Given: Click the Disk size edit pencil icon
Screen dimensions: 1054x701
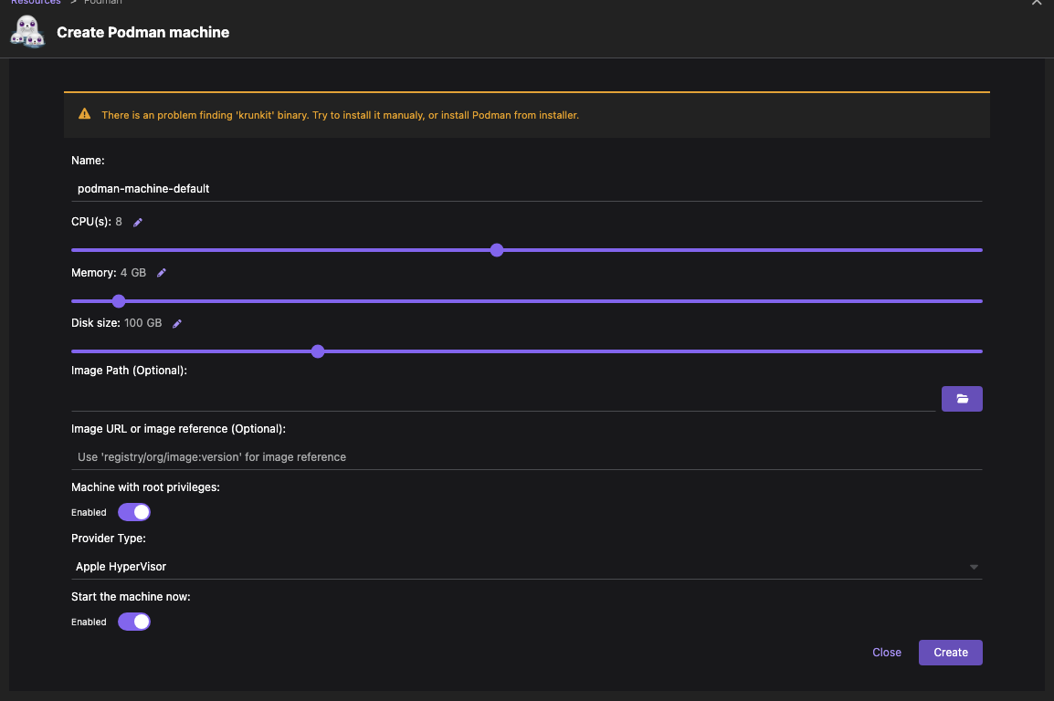Looking at the screenshot, I should pyautogui.click(x=177, y=323).
